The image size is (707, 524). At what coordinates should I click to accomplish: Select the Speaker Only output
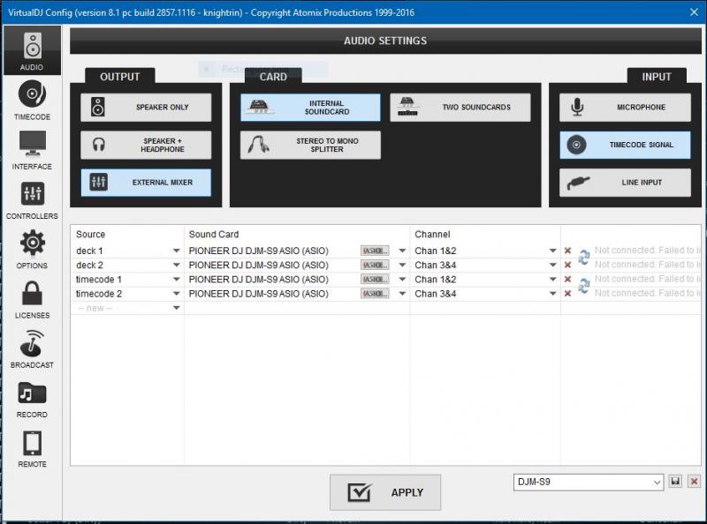point(146,107)
